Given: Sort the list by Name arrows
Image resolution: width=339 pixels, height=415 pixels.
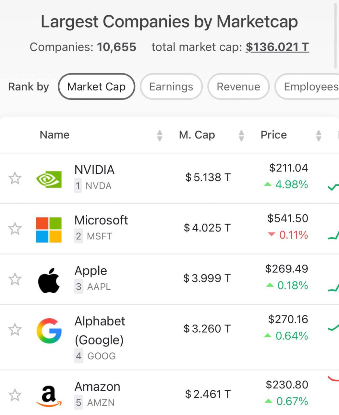Looking at the screenshot, I should (159, 135).
